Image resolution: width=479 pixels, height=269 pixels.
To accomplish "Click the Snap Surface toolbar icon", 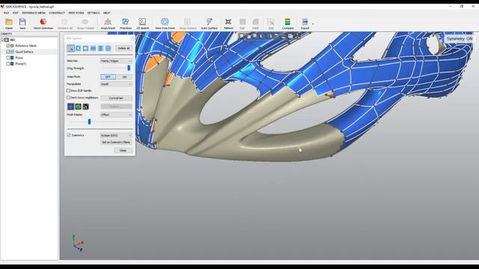I will [x=188, y=23].
